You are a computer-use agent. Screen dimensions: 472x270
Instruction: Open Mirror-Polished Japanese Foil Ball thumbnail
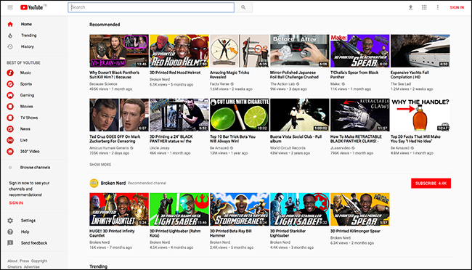(x=299, y=51)
